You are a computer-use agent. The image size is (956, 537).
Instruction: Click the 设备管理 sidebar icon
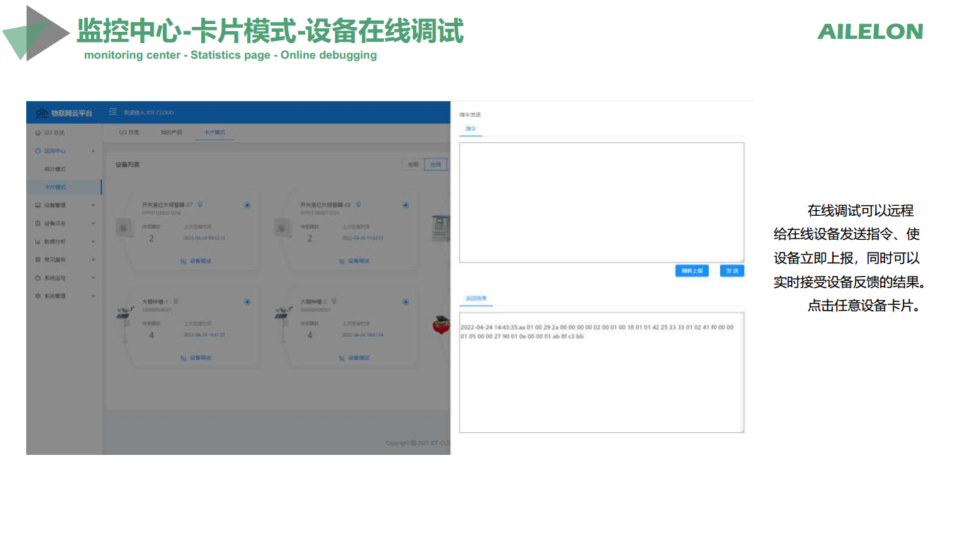pyautogui.click(x=38, y=205)
